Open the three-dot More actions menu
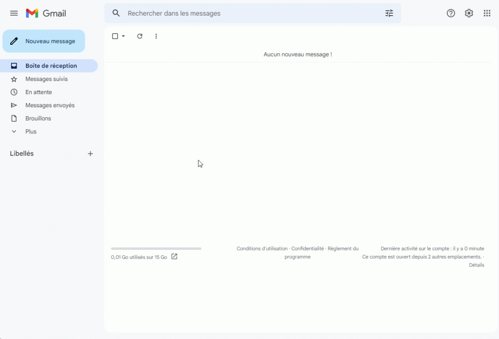 point(156,36)
